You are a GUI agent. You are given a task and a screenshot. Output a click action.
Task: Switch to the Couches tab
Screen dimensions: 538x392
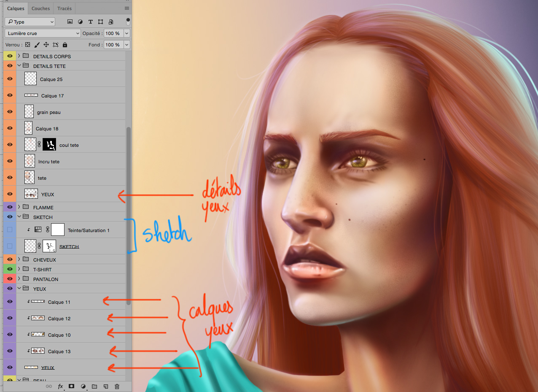(40, 8)
